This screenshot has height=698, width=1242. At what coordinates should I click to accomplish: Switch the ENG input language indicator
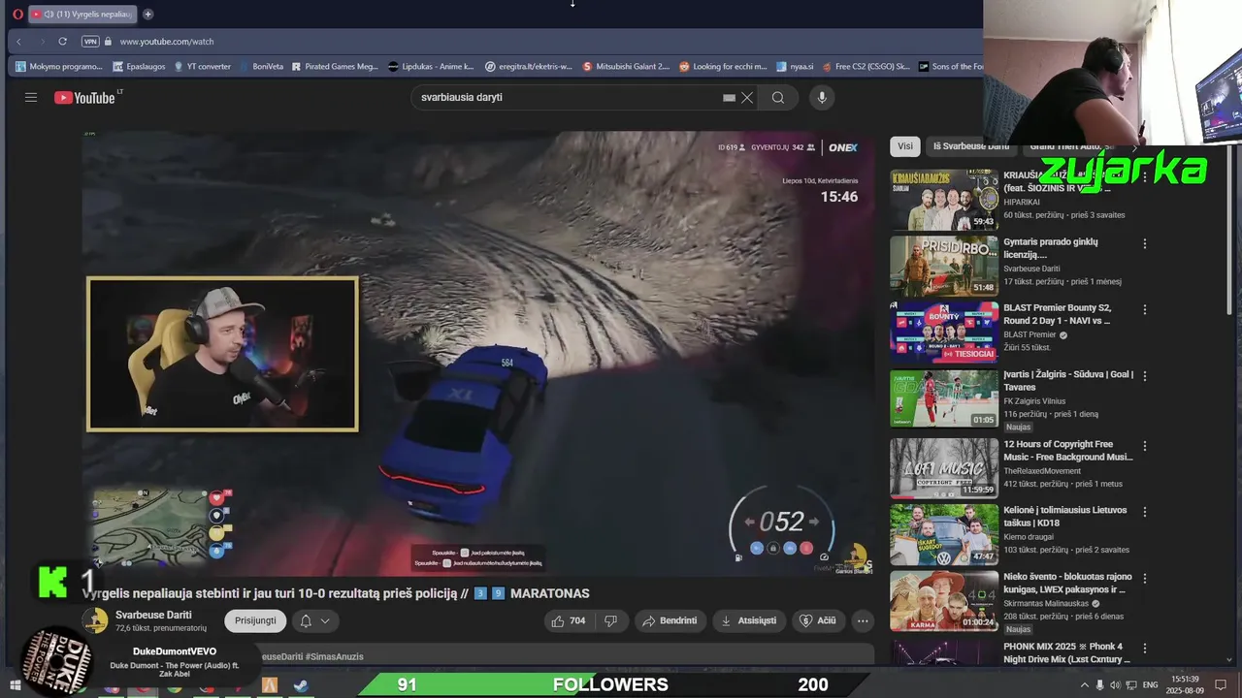tap(1150, 685)
